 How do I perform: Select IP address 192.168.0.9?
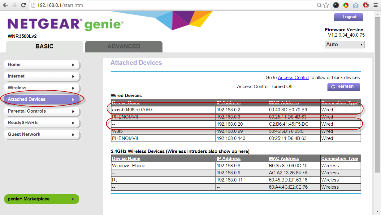click(x=228, y=173)
